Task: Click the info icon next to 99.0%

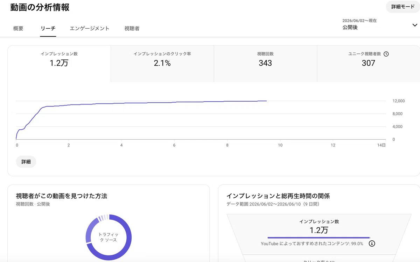Action: (x=372, y=243)
